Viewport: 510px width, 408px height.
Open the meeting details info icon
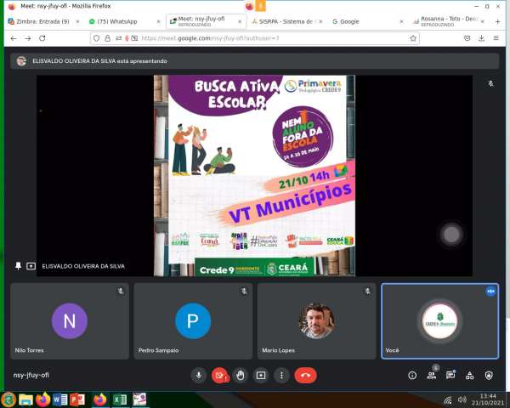[x=412, y=375]
